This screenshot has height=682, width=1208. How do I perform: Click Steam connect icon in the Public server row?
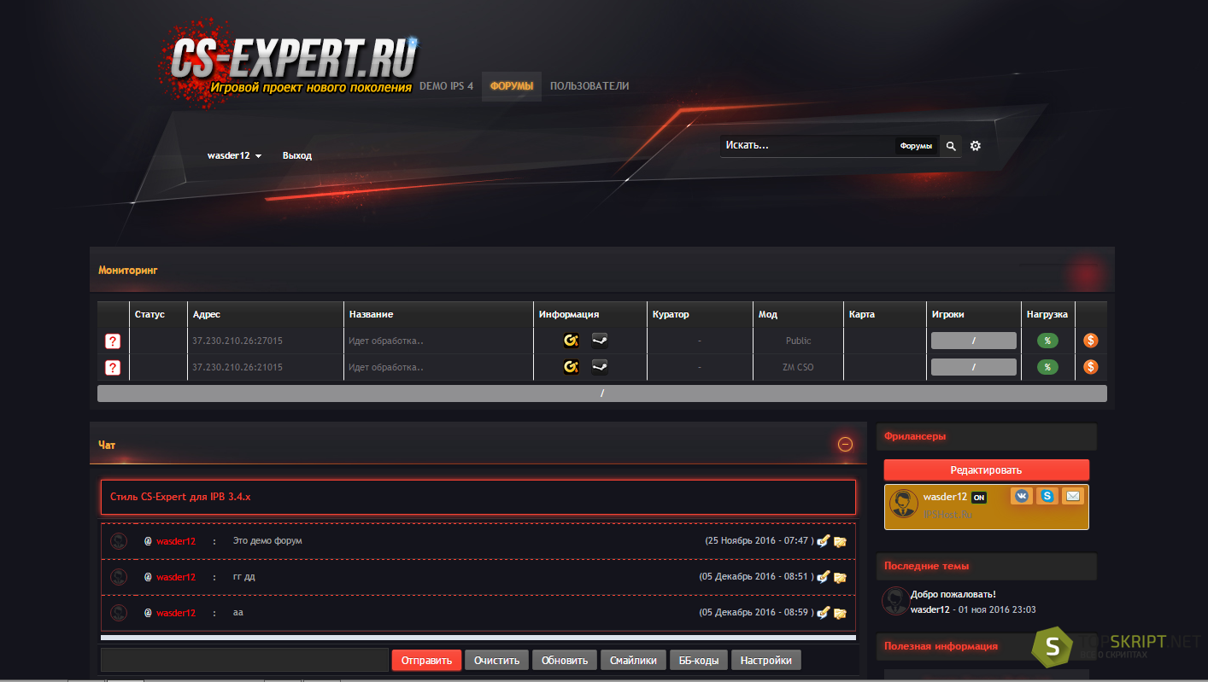[600, 341]
